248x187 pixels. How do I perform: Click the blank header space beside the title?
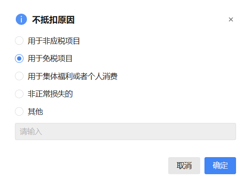pos(150,20)
